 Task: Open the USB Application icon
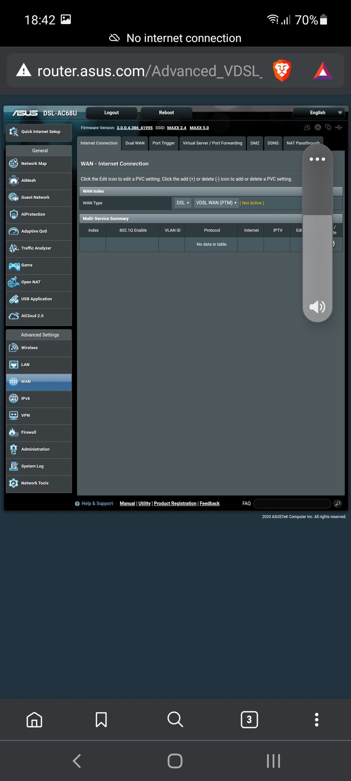click(14, 299)
